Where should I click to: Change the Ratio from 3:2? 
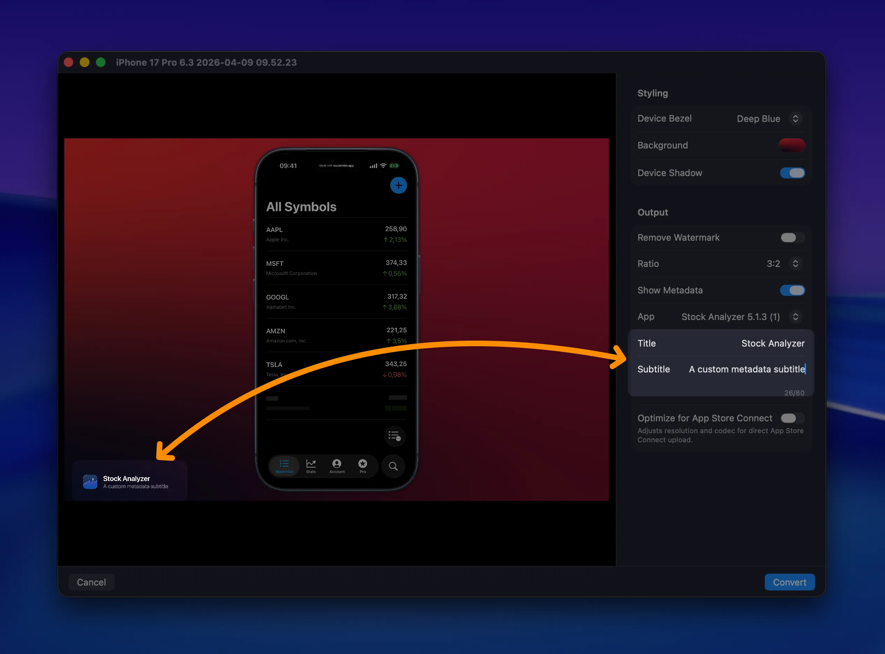796,264
